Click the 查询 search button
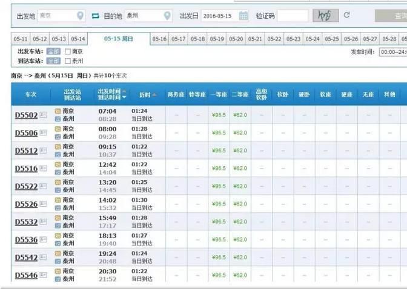407x289 pixels. pos(391,15)
